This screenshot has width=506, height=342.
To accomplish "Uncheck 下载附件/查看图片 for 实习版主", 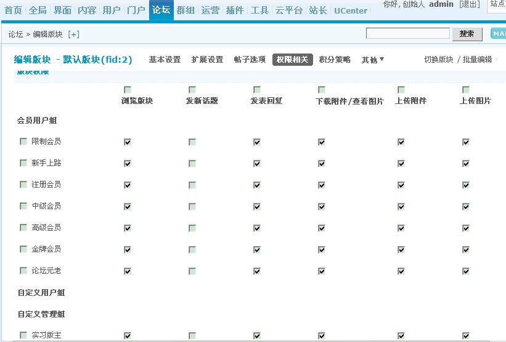I will pyautogui.click(x=322, y=336).
